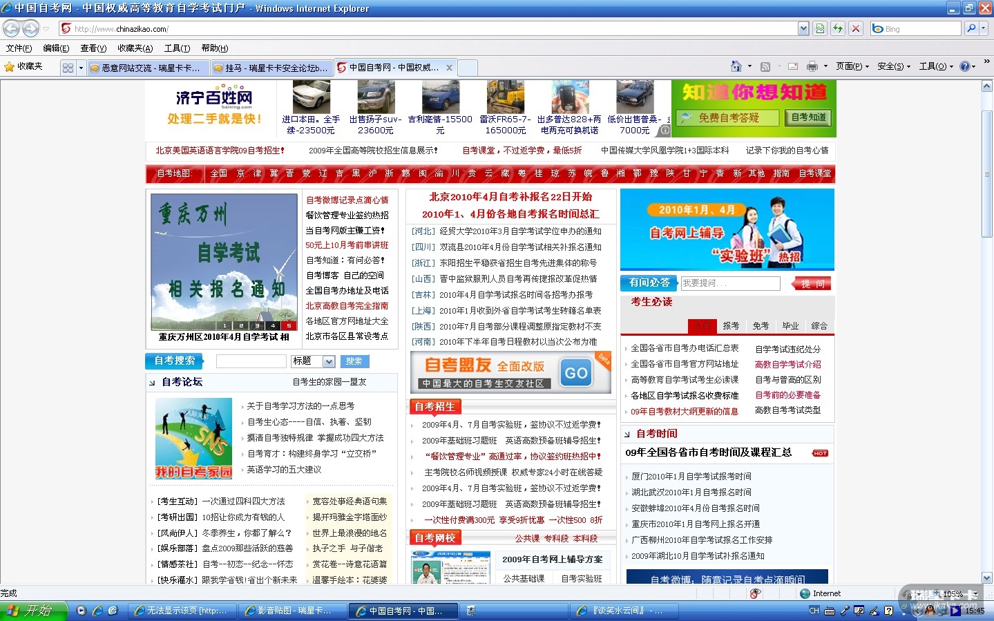
Task: Click the pop-up blocker icon in status bar
Action: tap(755, 593)
